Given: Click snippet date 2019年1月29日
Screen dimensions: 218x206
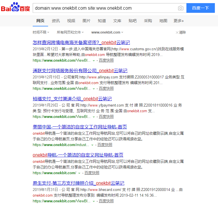Looking at the screenshot, I should point(45,105).
